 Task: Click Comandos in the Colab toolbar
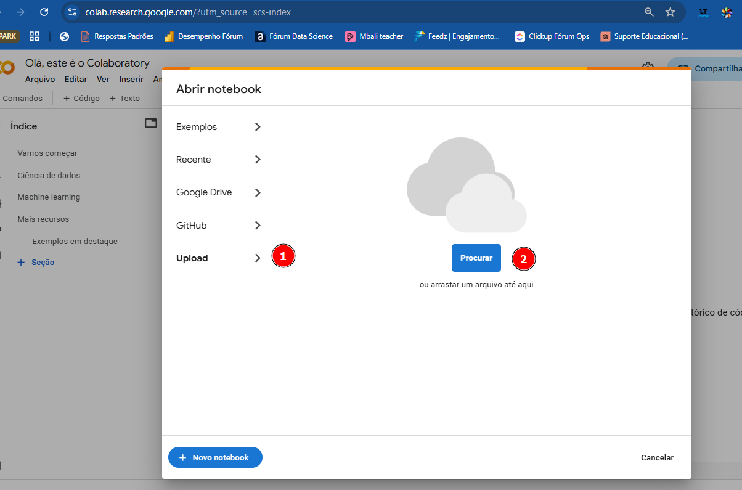[x=23, y=98]
